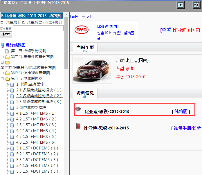The width and height of the screenshot is (202, 175).
Task: Collapse the 第五节 电器原理图 tree node
Action: 2,79
